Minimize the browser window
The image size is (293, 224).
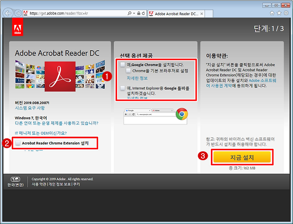[267, 5]
